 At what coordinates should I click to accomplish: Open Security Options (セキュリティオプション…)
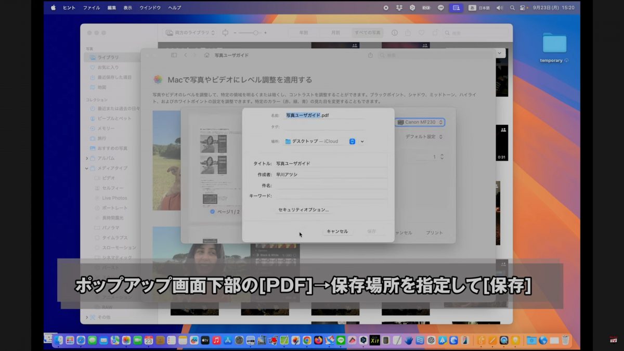304,210
